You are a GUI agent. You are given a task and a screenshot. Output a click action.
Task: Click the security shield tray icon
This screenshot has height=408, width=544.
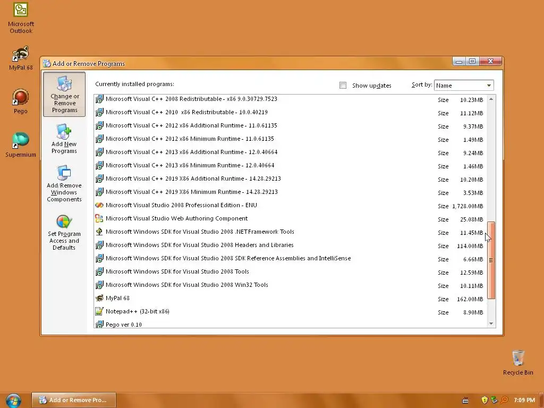pyautogui.click(x=484, y=400)
